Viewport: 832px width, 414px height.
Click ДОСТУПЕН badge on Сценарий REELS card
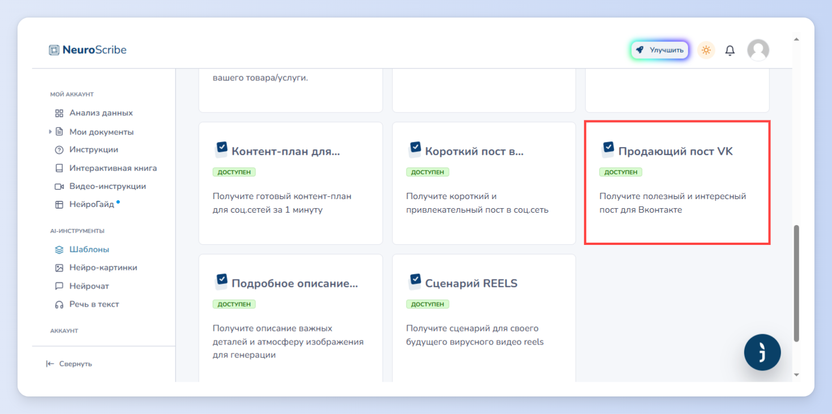[x=427, y=304]
